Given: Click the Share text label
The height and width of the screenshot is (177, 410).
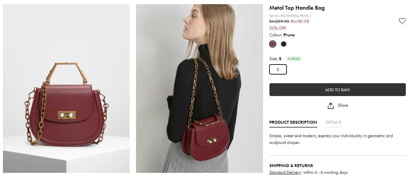Looking at the screenshot, I should [343, 105].
